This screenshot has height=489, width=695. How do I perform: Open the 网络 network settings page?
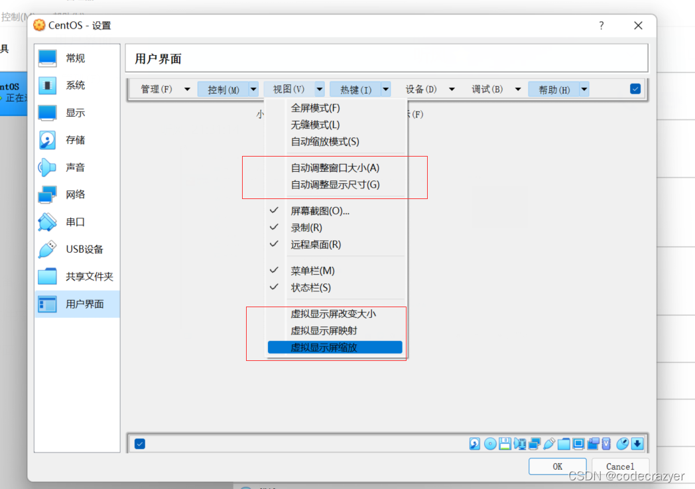point(77,194)
